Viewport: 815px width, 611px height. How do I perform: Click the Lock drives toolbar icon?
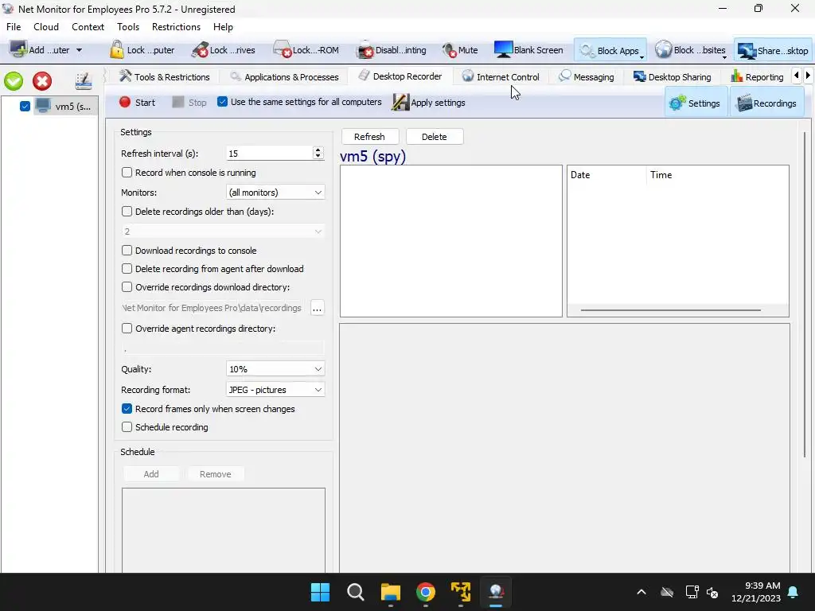point(200,50)
